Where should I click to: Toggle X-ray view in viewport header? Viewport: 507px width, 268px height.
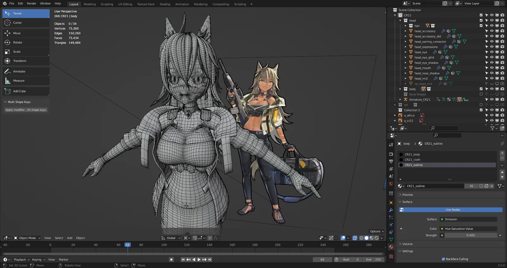click(355, 238)
